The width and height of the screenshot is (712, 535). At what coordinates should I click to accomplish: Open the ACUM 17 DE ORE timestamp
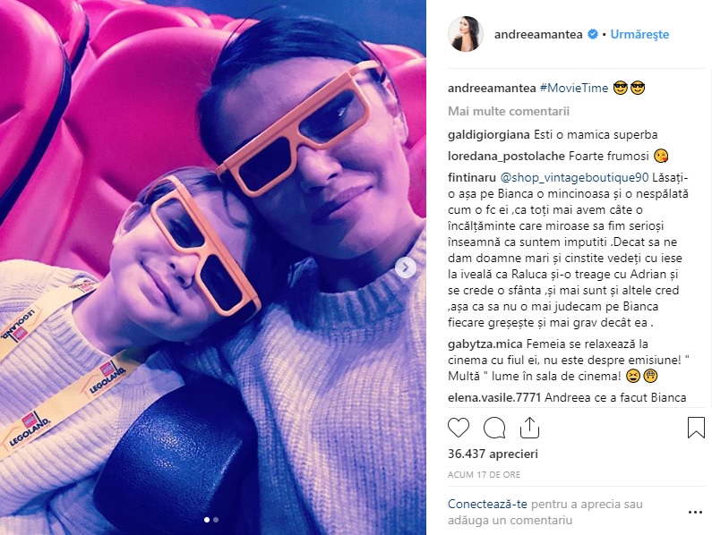coord(484,475)
